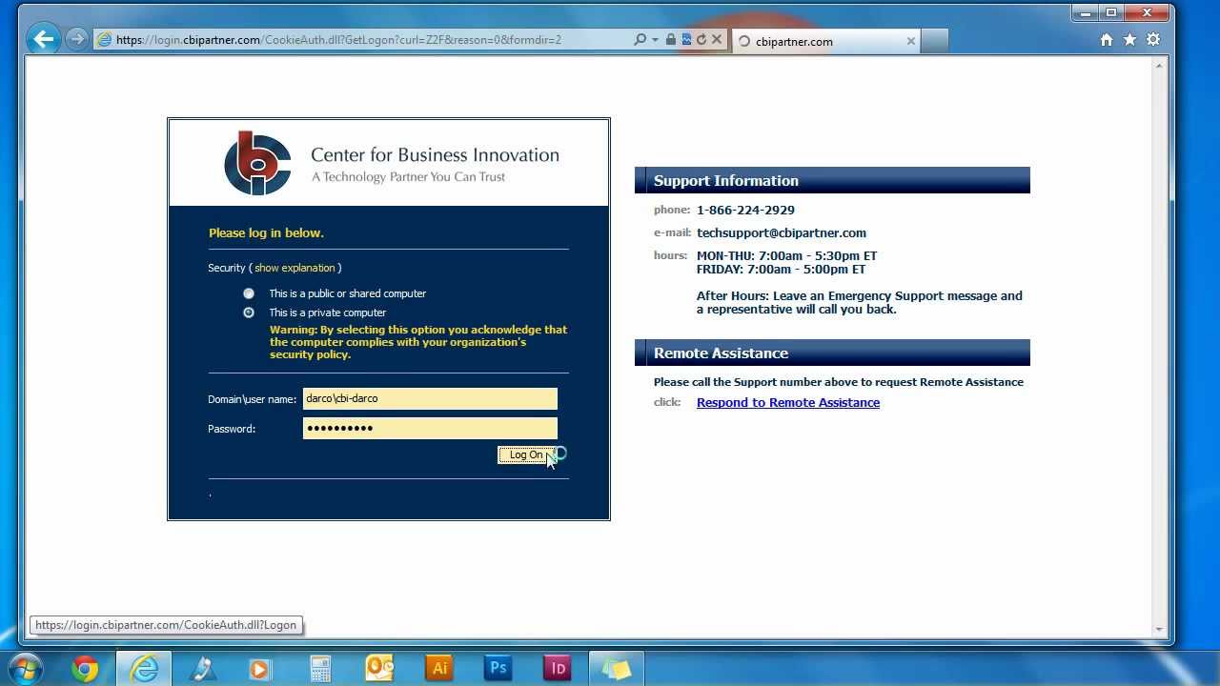Click the Domain\user name field
The width and height of the screenshot is (1220, 686).
[430, 399]
